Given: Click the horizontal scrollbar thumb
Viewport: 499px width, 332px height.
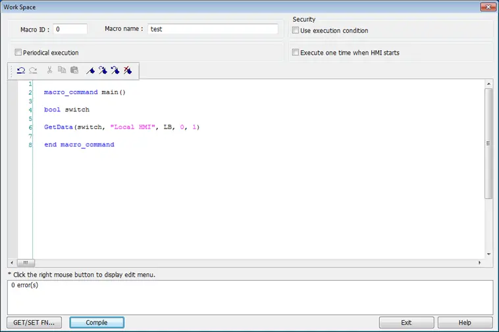Looking at the screenshot, I should click(26, 263).
